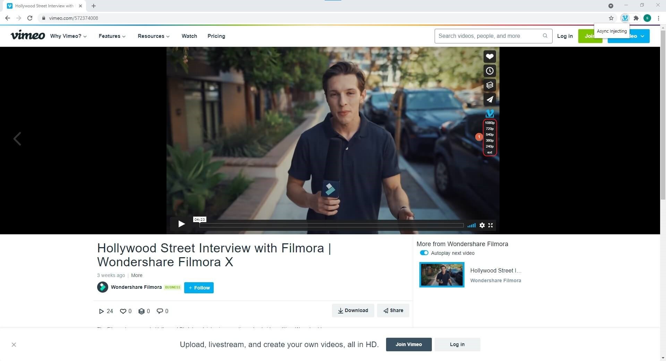
Task: Expand the Resources menu
Action: pos(154,36)
